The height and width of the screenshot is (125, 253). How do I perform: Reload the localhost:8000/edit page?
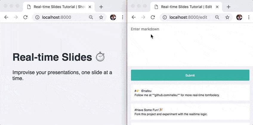(153, 17)
